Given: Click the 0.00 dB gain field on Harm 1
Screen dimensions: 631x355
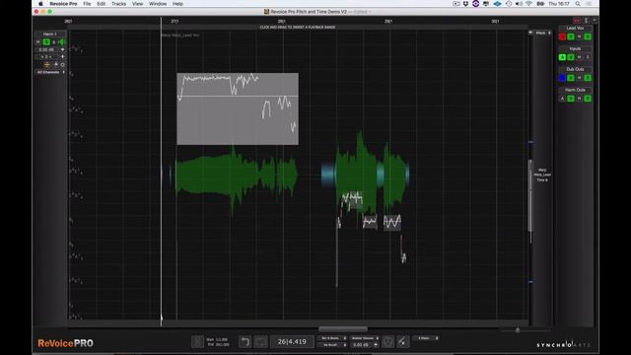Looking at the screenshot, I should tap(46, 49).
